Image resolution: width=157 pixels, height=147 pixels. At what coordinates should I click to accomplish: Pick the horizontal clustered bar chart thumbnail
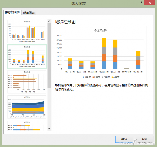coord(27,81)
